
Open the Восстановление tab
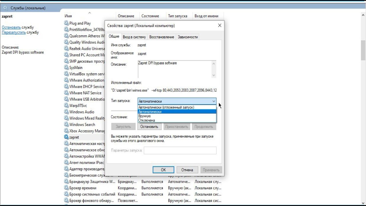(162, 37)
